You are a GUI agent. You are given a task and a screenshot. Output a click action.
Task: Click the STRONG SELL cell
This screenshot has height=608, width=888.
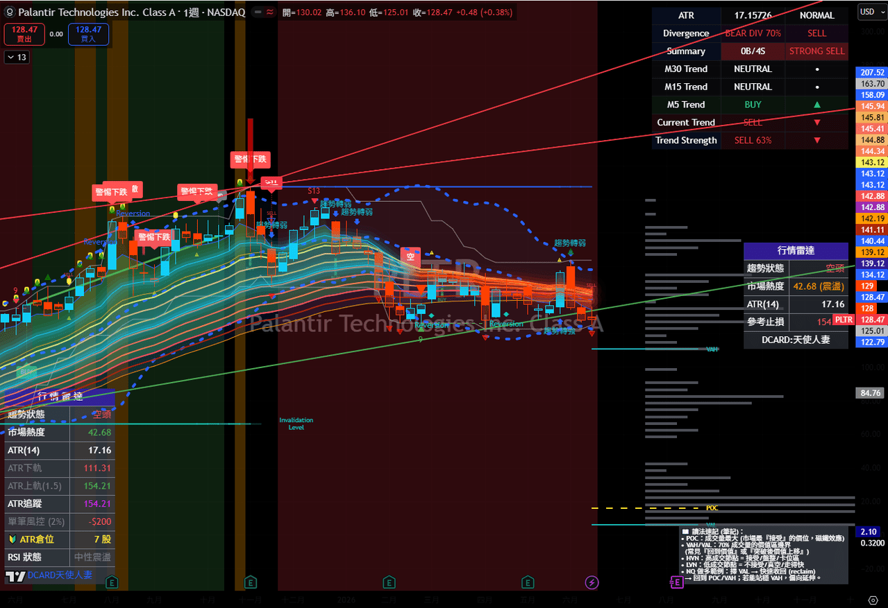(816, 51)
